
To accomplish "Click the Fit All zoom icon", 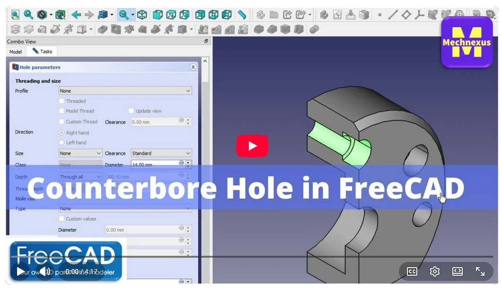I will click(15, 15).
